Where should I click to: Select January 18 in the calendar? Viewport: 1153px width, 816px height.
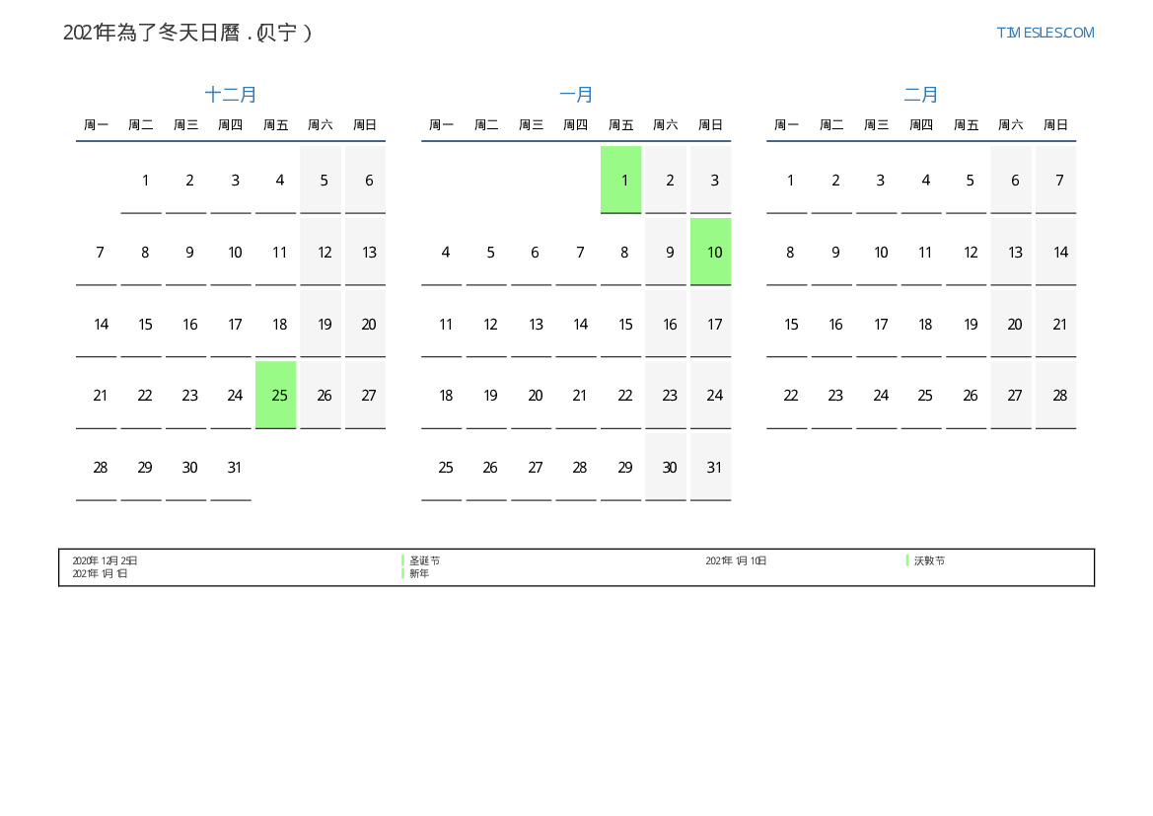(x=446, y=395)
